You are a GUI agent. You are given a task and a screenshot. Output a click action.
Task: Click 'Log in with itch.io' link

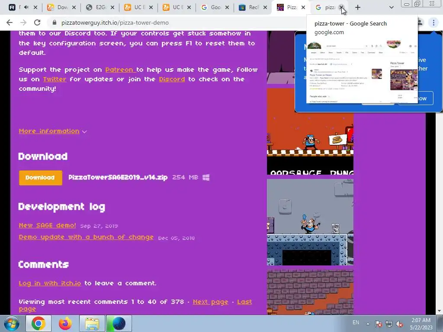click(x=50, y=283)
